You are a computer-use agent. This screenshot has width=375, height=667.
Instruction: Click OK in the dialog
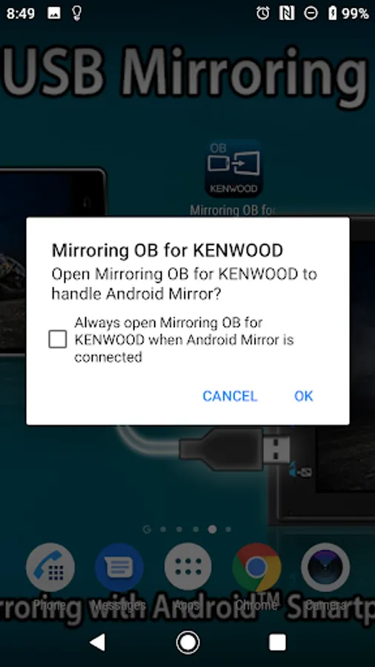point(304,396)
